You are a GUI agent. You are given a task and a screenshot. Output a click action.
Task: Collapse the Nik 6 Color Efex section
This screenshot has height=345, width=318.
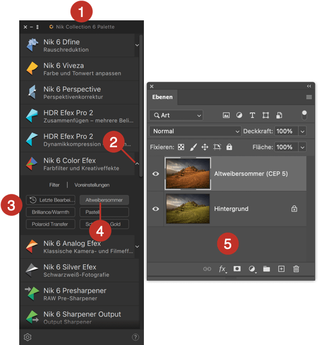coord(137,164)
